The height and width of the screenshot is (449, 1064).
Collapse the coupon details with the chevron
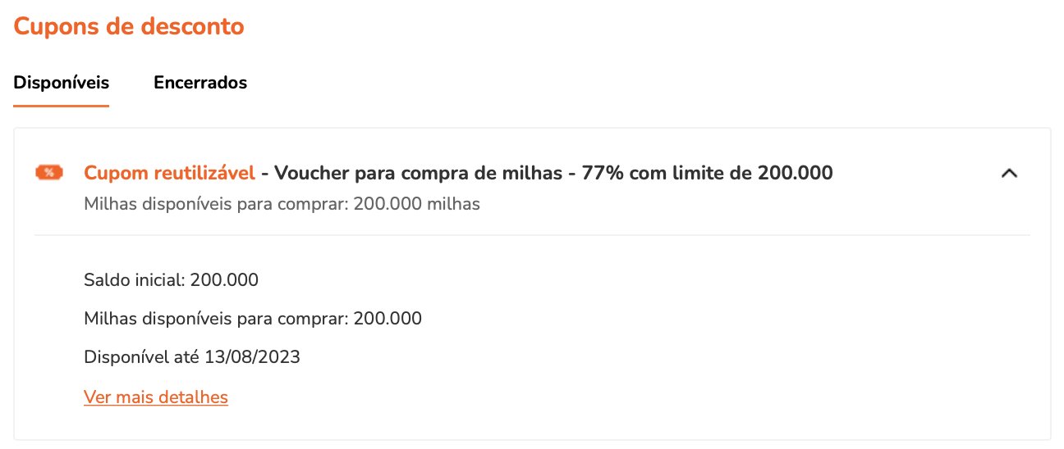[1009, 173]
